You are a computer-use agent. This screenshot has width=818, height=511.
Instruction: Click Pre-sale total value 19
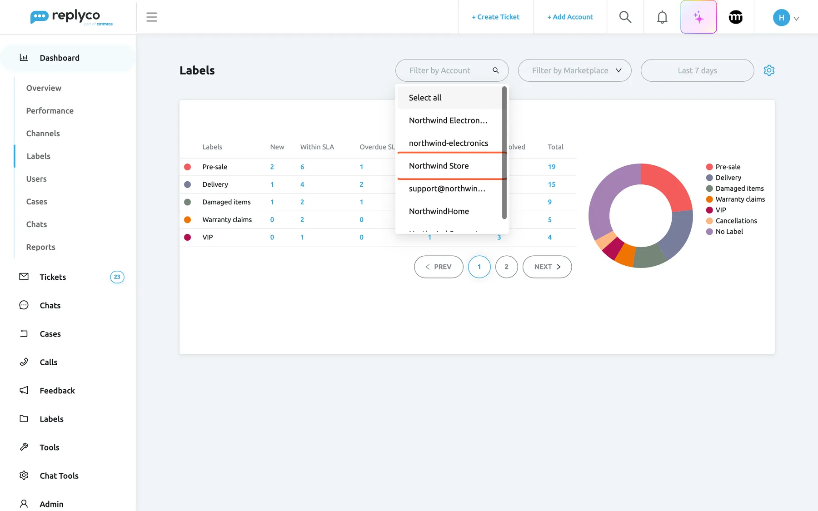tap(551, 167)
